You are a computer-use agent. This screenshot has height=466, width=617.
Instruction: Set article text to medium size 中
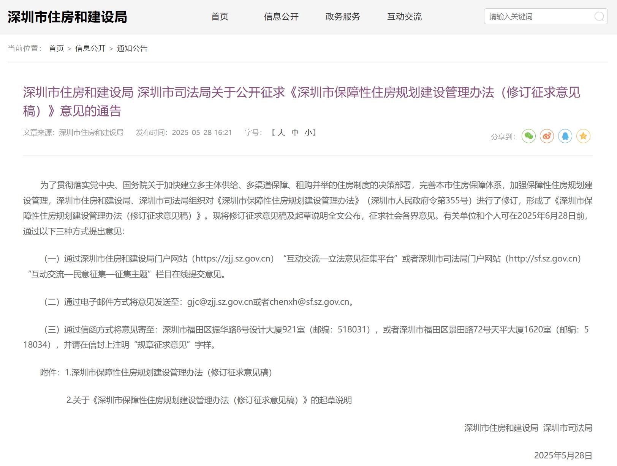pyautogui.click(x=294, y=132)
